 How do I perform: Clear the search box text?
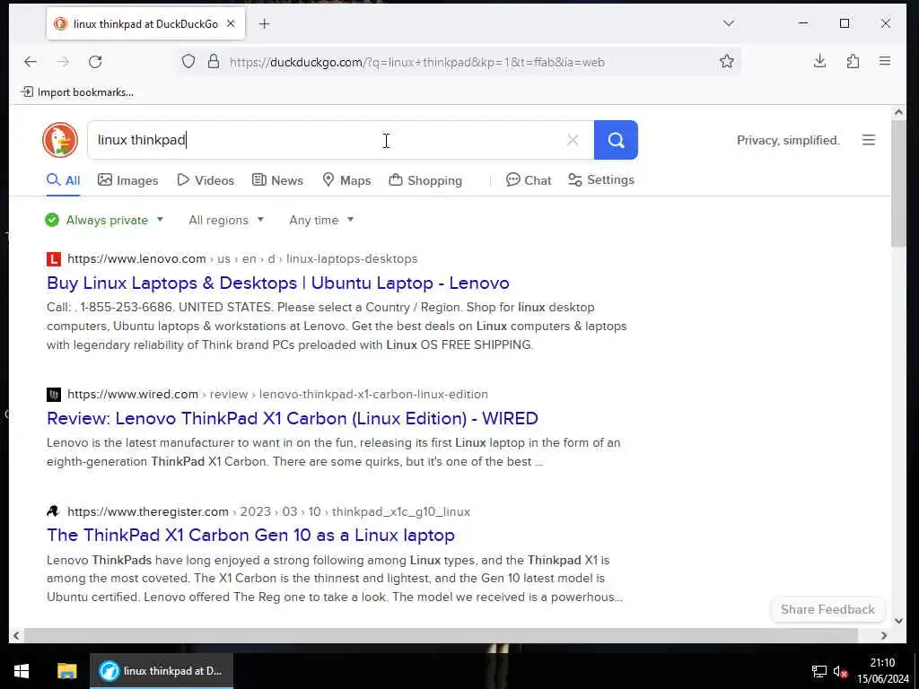click(x=573, y=140)
